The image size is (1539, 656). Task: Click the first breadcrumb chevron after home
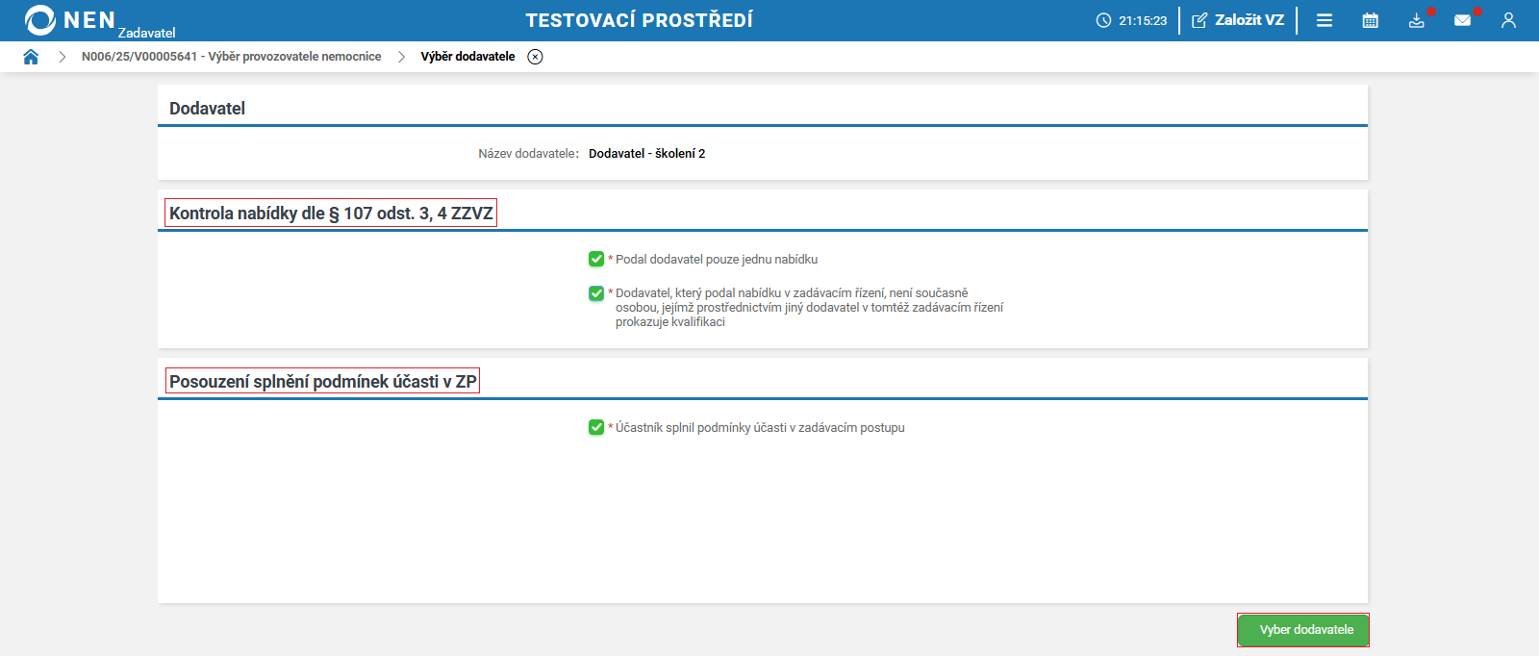(62, 57)
